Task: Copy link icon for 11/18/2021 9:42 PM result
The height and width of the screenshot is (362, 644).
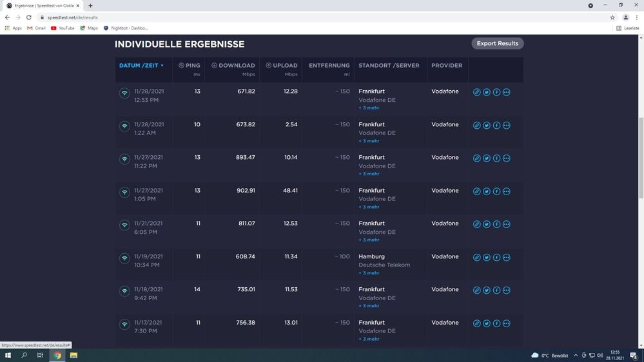Action: [476, 290]
